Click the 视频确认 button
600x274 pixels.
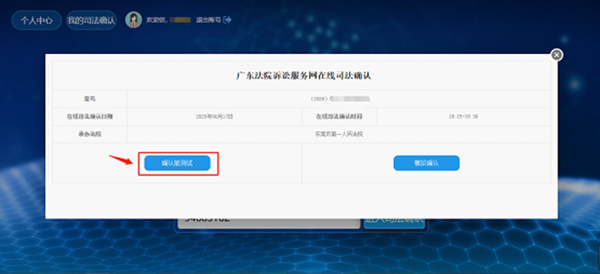(426, 163)
